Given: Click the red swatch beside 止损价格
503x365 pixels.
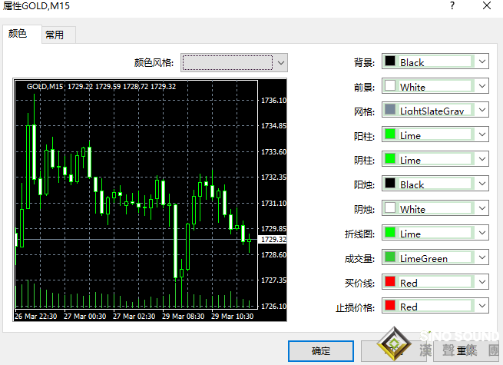Looking at the screenshot, I should click(x=390, y=305).
